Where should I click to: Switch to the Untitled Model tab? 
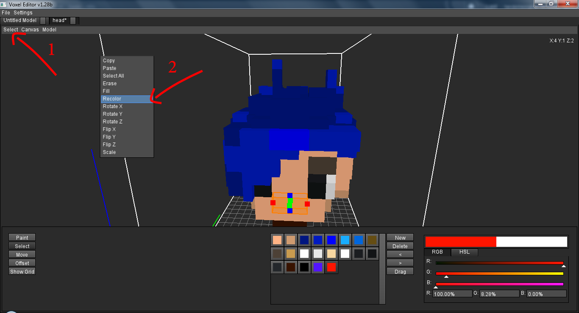(20, 20)
